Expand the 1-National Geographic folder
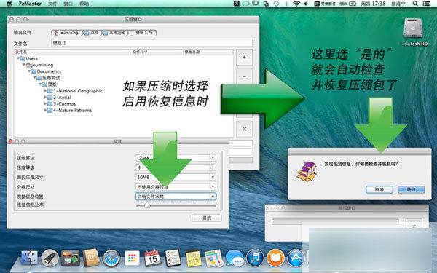 45,91
